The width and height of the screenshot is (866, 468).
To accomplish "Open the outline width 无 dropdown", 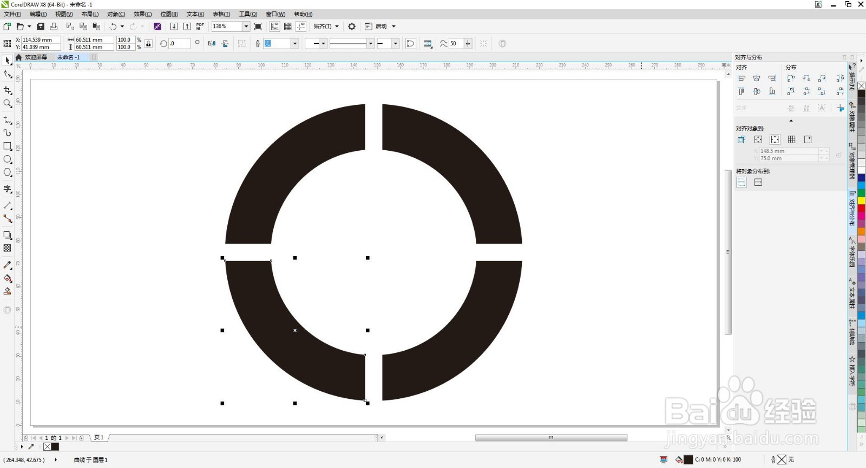I will click(x=295, y=44).
